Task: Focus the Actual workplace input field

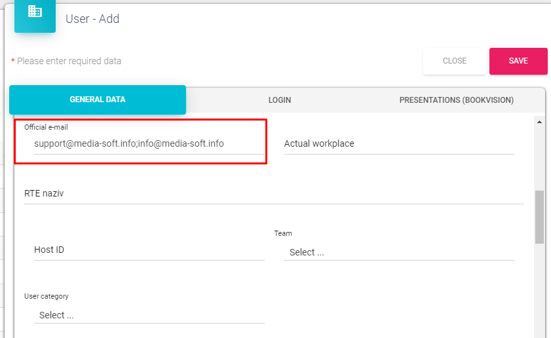Action: (398, 143)
